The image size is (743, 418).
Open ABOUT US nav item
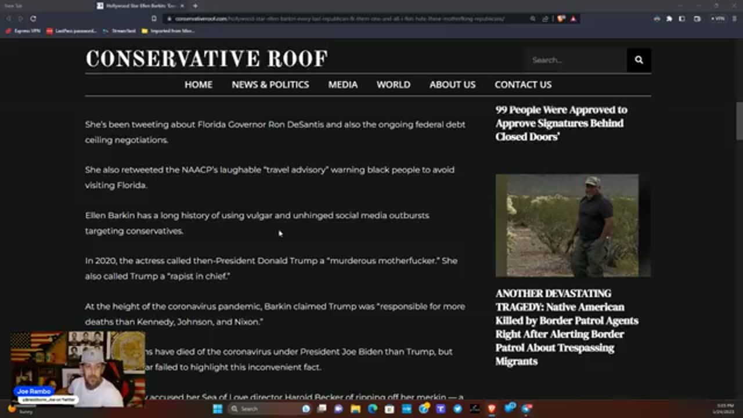(x=452, y=85)
